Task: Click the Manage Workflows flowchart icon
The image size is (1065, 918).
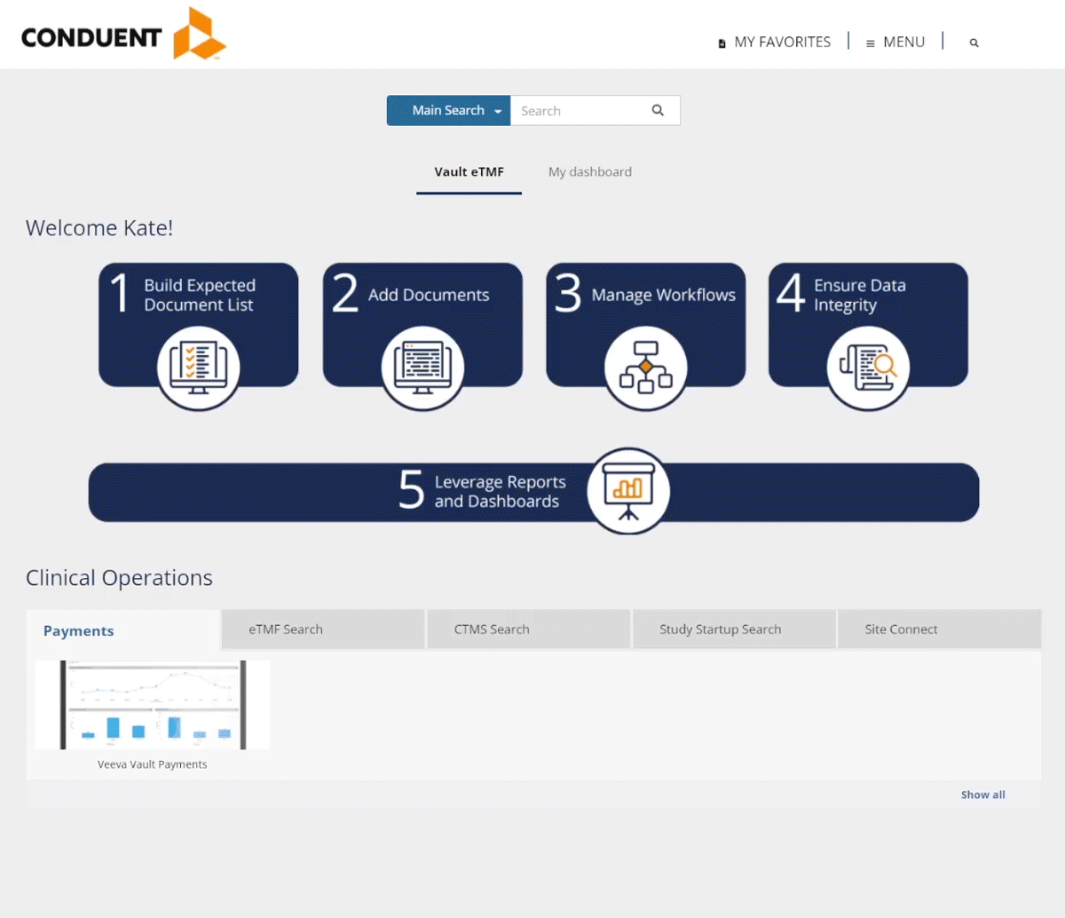Action: pyautogui.click(x=646, y=368)
